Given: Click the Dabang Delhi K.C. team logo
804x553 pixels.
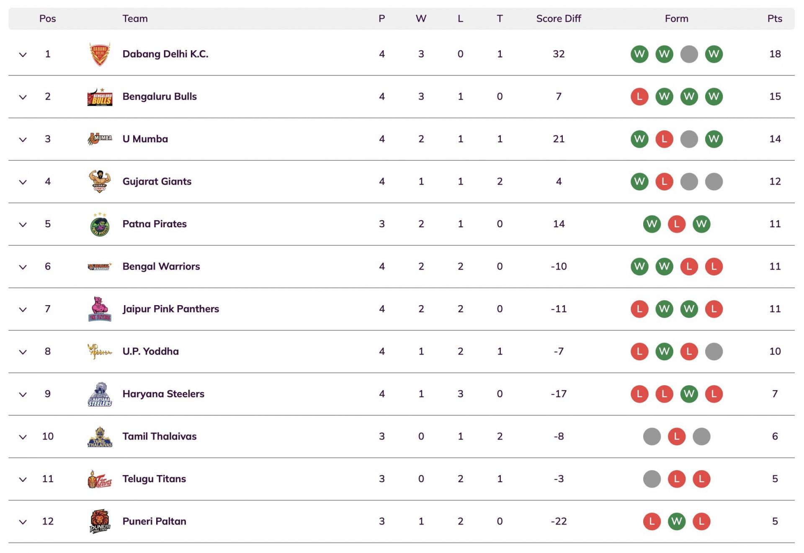Looking at the screenshot, I should point(100,54).
